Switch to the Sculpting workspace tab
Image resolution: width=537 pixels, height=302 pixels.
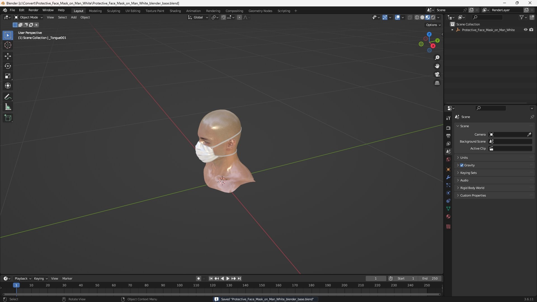pos(113,11)
